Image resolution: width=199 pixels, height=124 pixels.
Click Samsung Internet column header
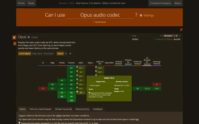157,63
